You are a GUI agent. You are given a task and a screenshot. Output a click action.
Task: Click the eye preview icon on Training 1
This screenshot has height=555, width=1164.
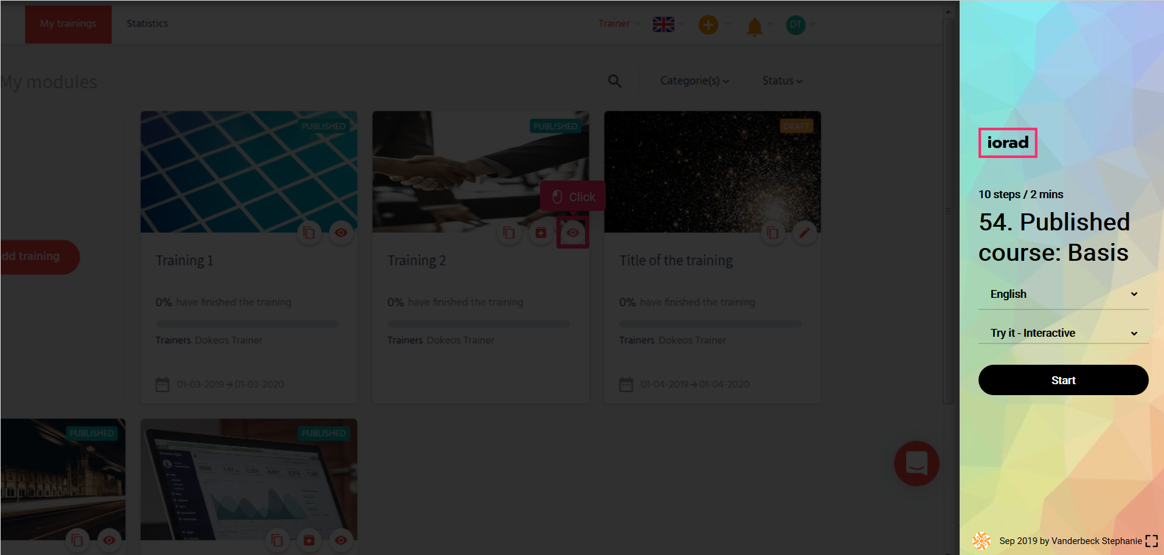click(x=341, y=233)
